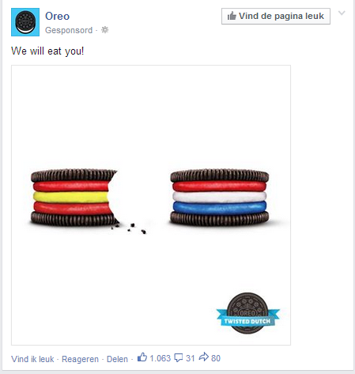
Task: Expand the post options chevron
Action: (x=342, y=13)
